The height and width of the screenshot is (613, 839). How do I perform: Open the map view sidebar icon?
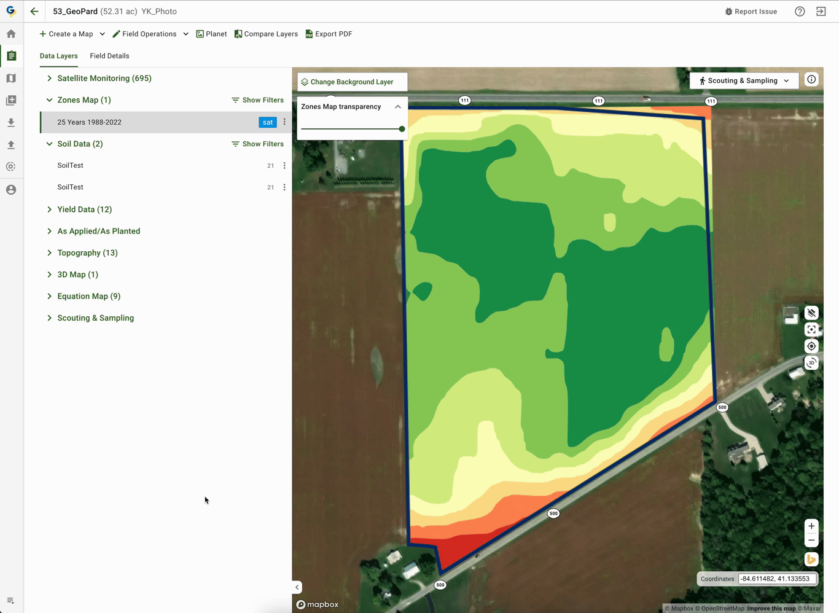pyautogui.click(x=11, y=79)
